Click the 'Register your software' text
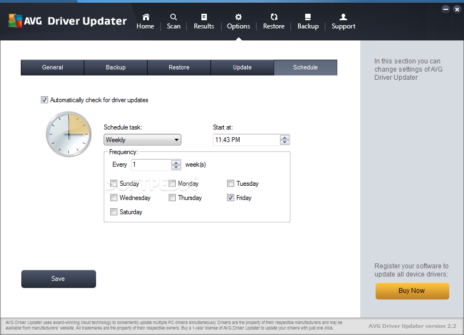The image size is (464, 335). 412,270
